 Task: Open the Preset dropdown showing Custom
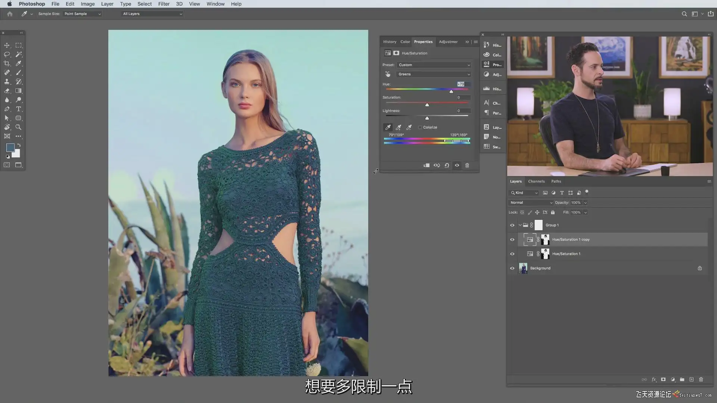pyautogui.click(x=434, y=65)
